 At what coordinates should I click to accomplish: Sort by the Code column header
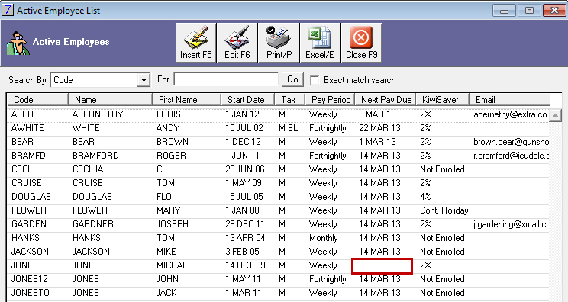tap(37, 99)
